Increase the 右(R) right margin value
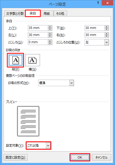 pyautogui.click(x=107, y=34)
